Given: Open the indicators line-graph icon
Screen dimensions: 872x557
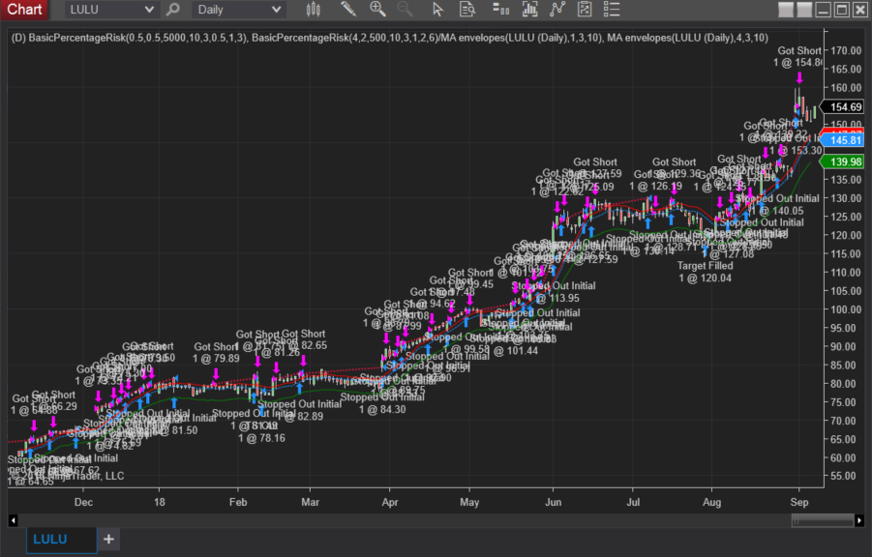Looking at the screenshot, I should click(x=557, y=10).
